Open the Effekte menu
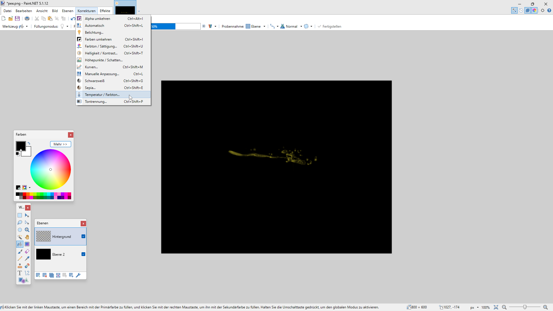 [x=105, y=11]
